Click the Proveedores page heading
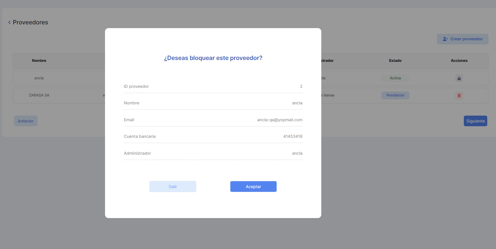The image size is (496, 249). 30,22
